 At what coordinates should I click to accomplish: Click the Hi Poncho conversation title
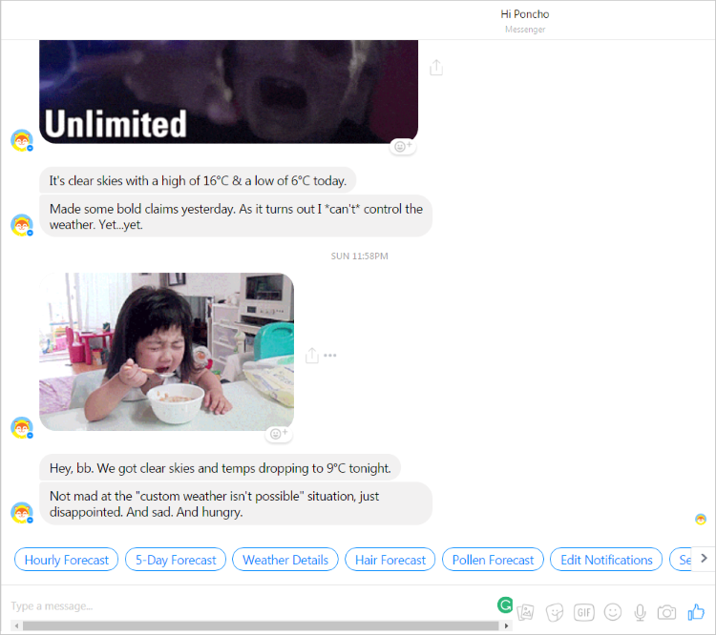click(x=525, y=14)
